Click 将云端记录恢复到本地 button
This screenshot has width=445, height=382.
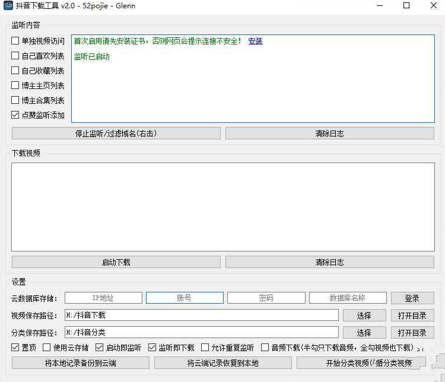tap(223, 363)
